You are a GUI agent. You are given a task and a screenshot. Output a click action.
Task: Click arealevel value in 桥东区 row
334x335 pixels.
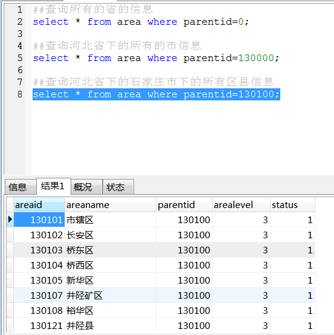(x=241, y=250)
